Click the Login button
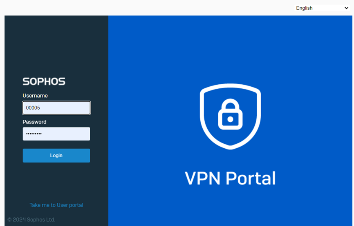The width and height of the screenshot is (354, 226). 56,156
